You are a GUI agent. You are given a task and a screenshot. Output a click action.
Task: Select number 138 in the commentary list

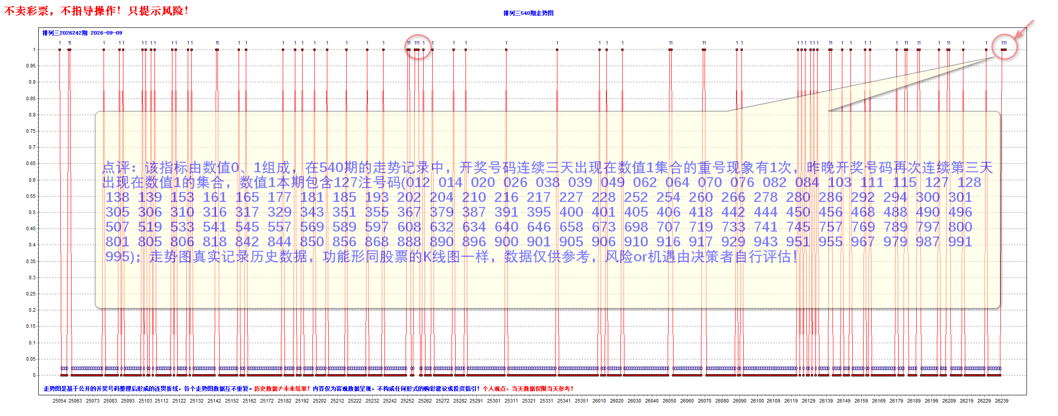[118, 197]
